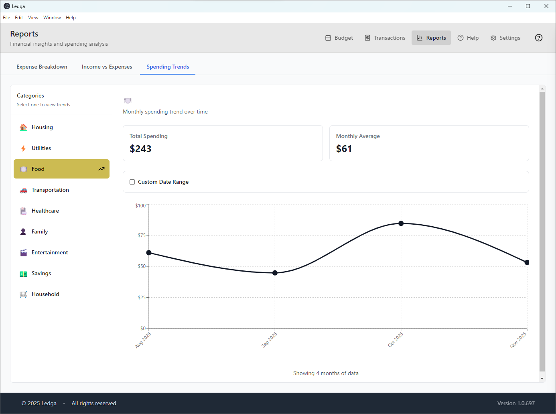This screenshot has height=414, width=556.
Task: Click the Entertainment clapperboard icon
Action: click(23, 252)
